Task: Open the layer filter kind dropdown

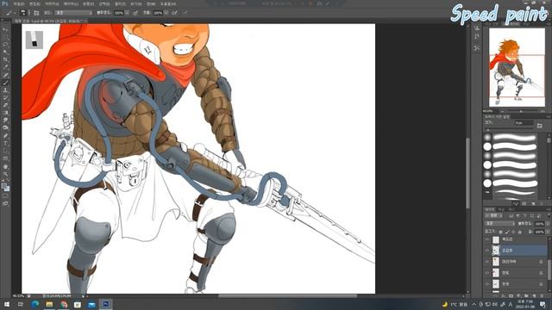Action: 494,215
